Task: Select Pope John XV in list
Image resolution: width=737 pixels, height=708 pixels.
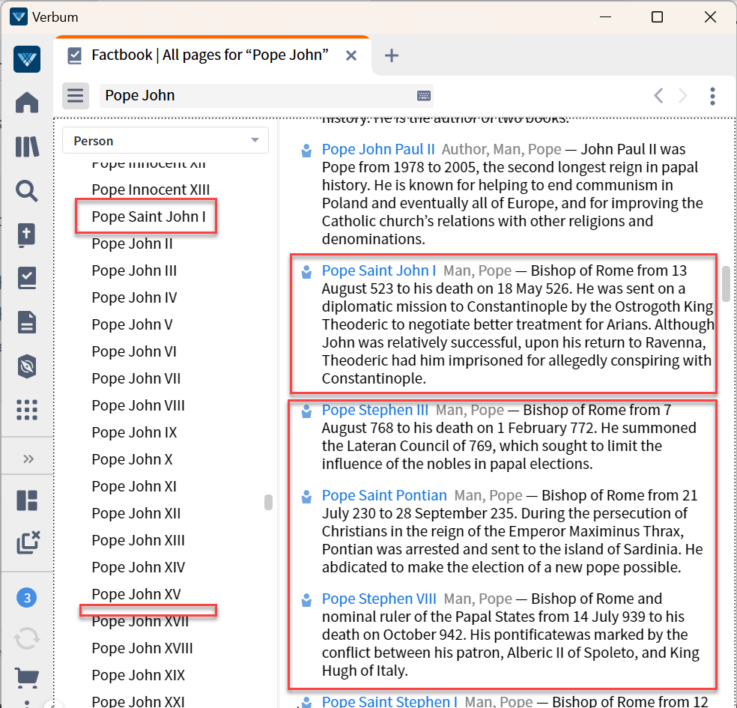Action: tap(136, 594)
